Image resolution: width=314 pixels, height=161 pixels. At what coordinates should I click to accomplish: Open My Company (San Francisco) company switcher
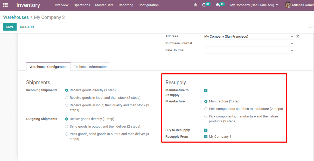coord(254,5)
